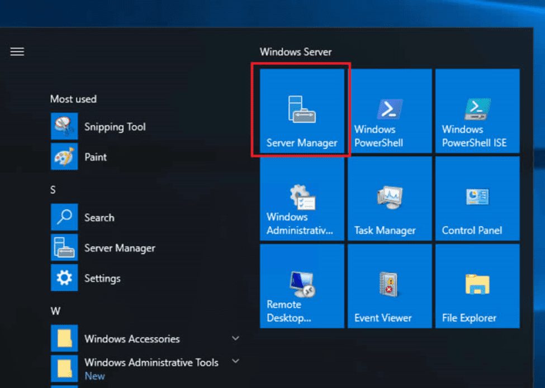
Task: Open the Server Manager tile
Action: (302, 111)
